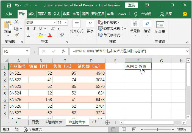Screen dimensions: 192x133
Task: Toggle Underline formatting
Action: point(41,29)
